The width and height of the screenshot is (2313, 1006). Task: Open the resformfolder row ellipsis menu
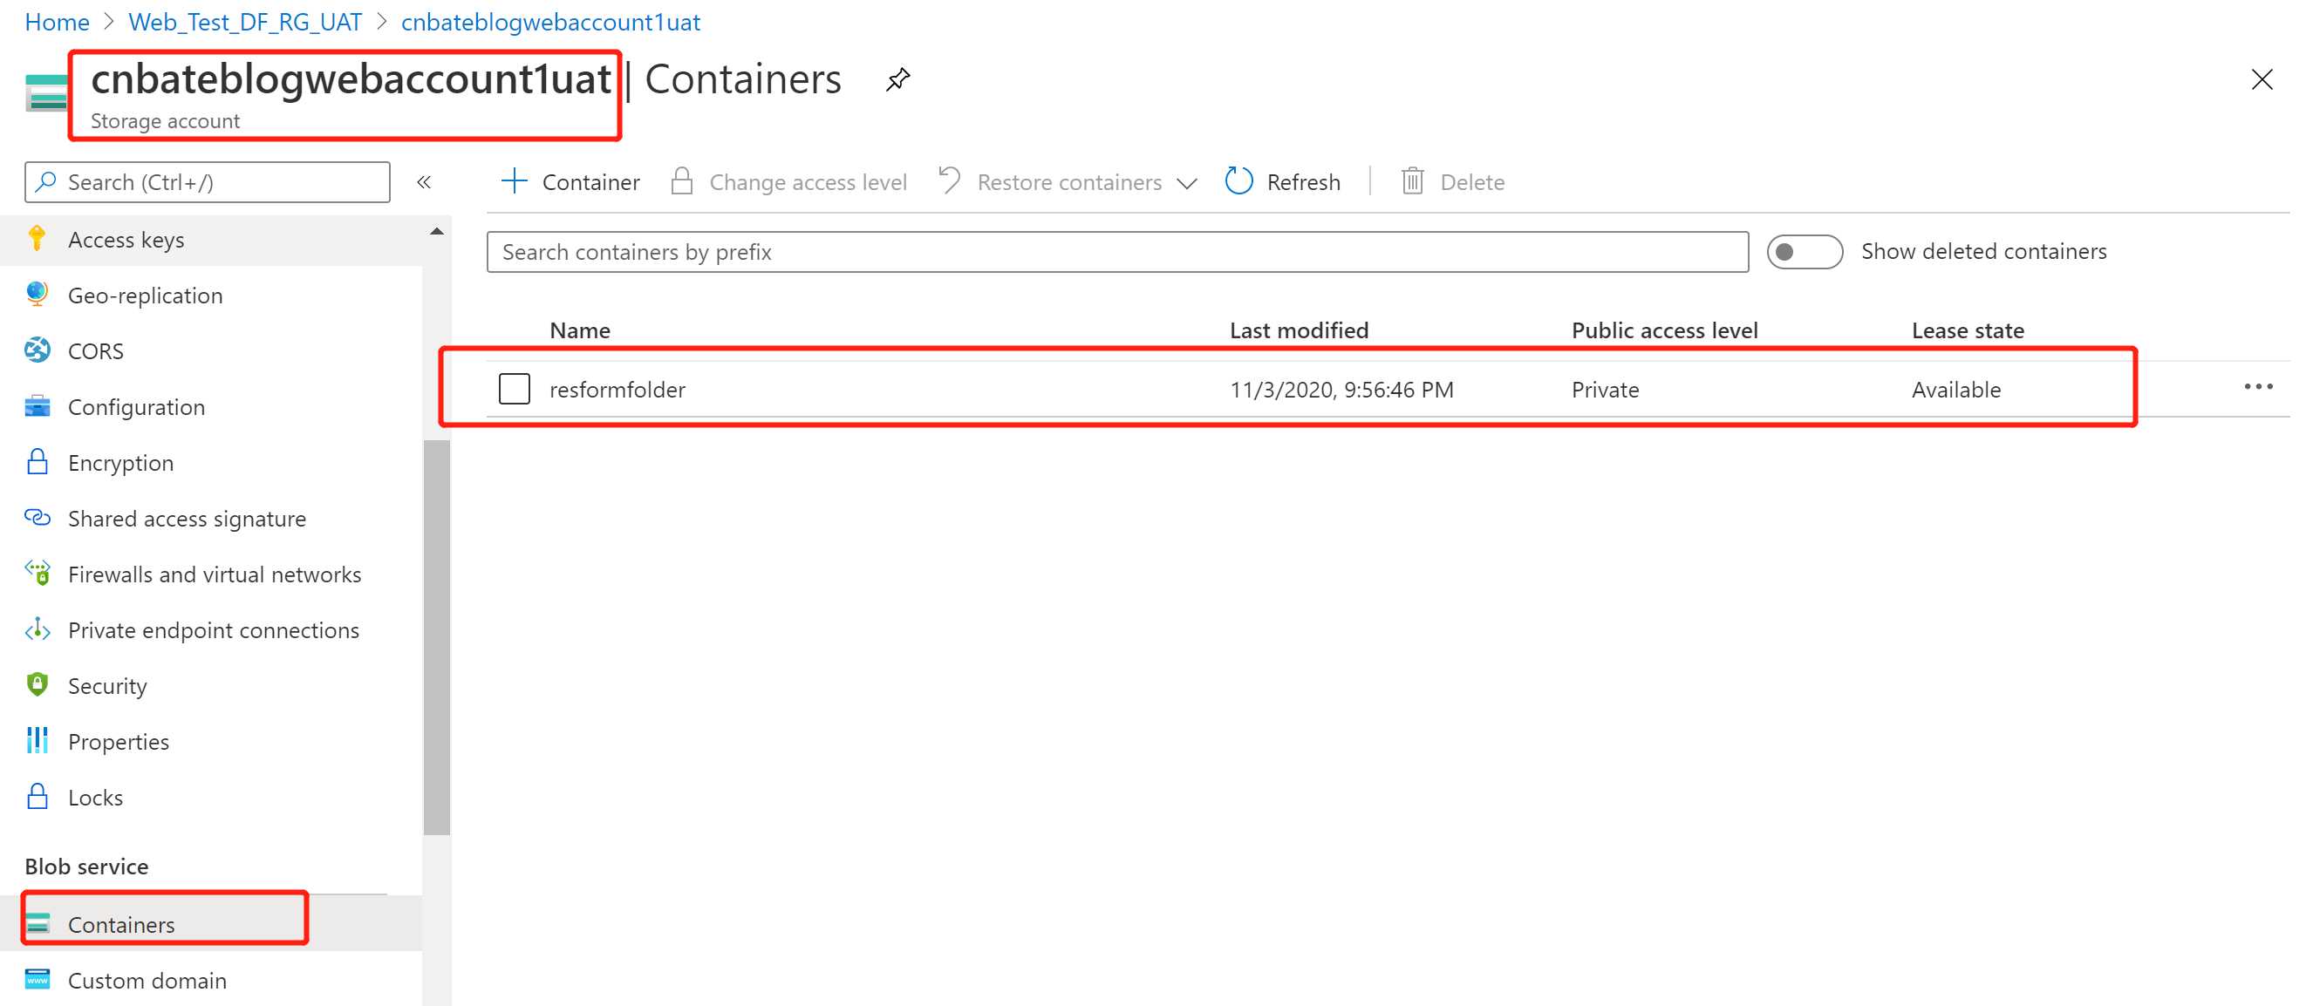point(2257,387)
